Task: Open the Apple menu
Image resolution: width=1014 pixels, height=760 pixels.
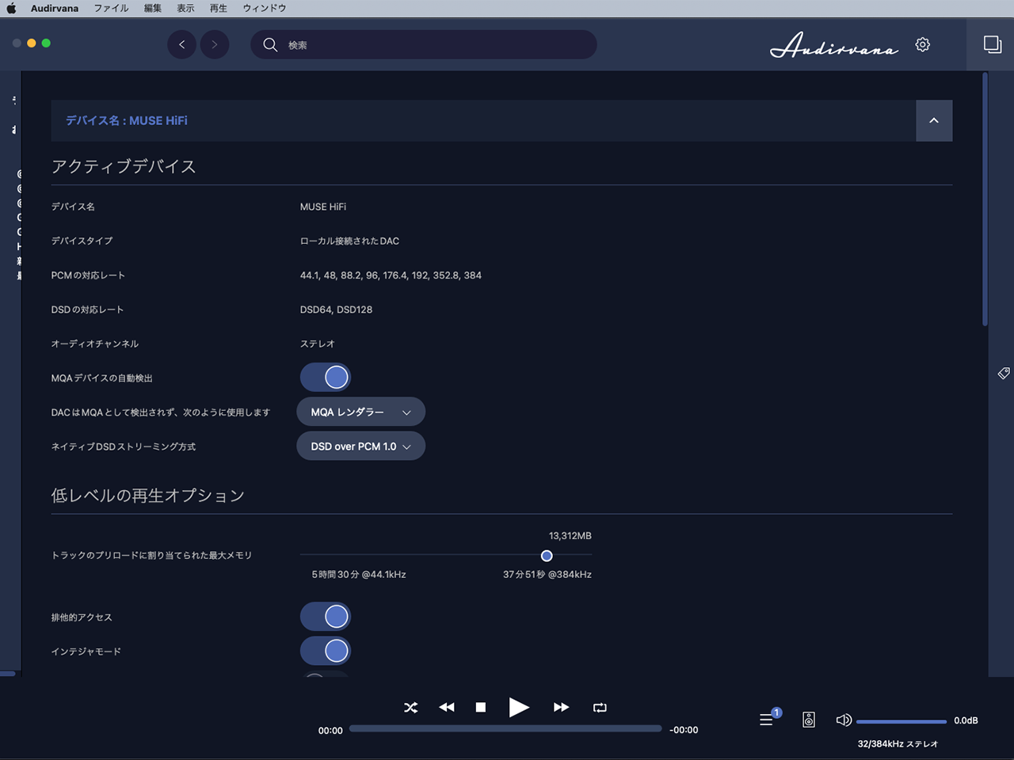Action: (x=12, y=8)
